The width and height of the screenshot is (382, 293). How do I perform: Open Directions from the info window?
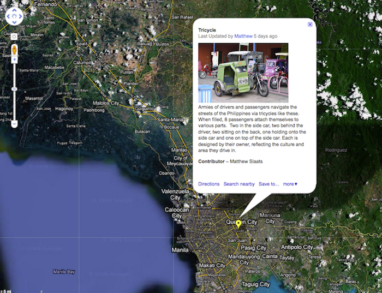coord(209,184)
